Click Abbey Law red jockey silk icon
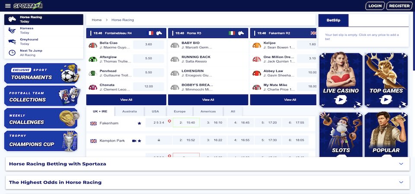The width and height of the screenshot is (415, 194). tap(257, 73)
